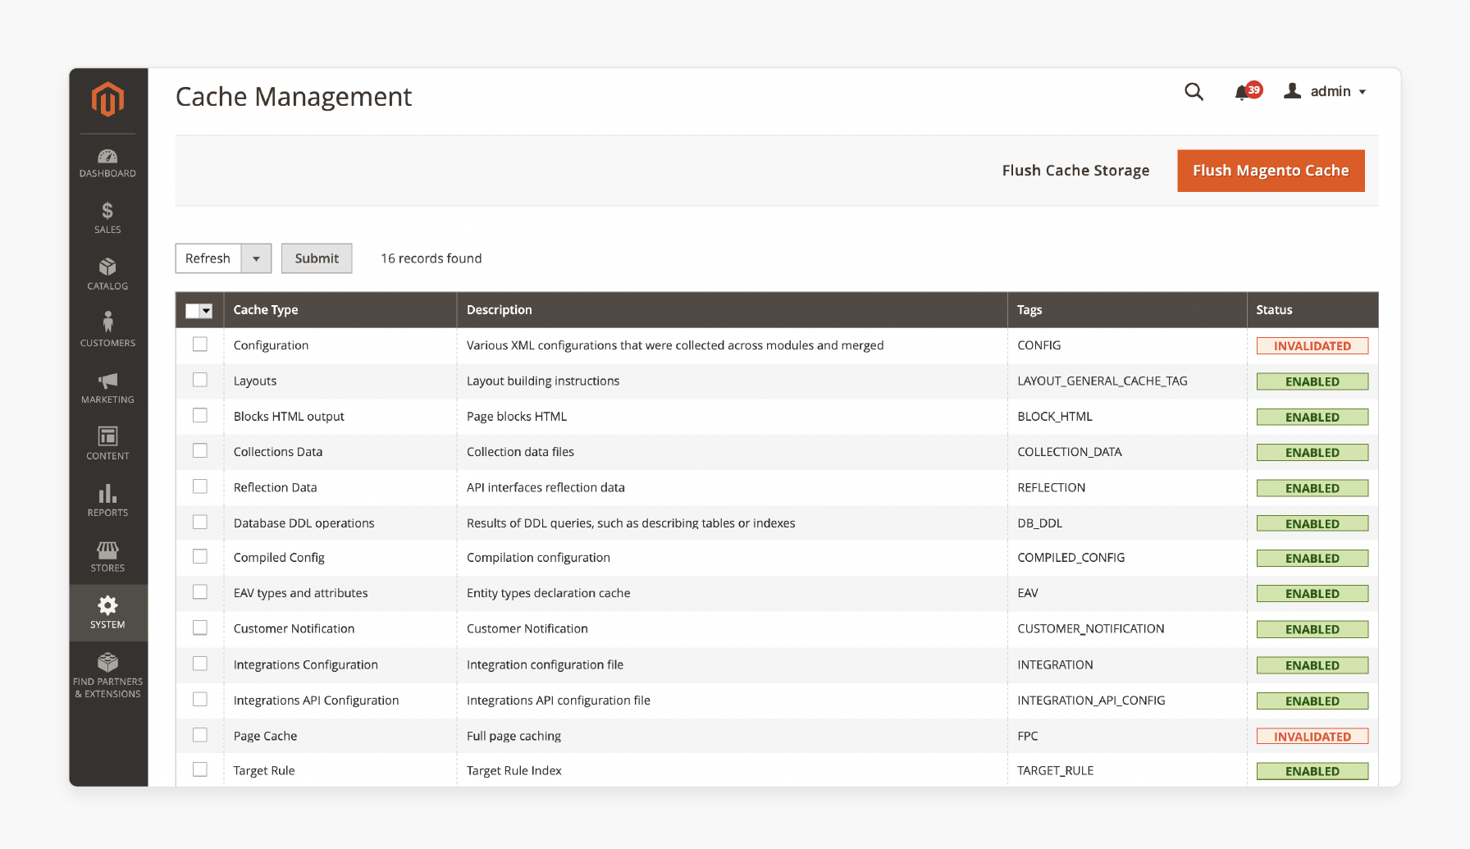Click ENABLED status for Layouts
1470x849 pixels.
click(x=1312, y=381)
